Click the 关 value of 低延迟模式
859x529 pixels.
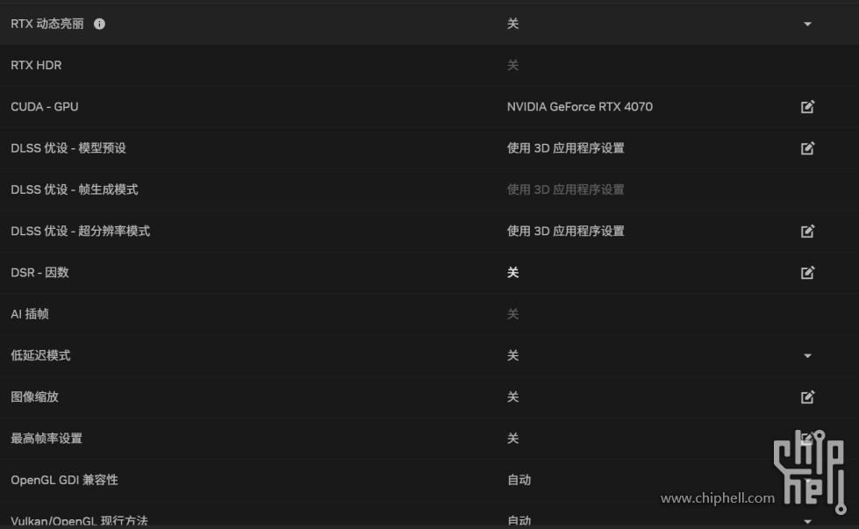click(512, 355)
